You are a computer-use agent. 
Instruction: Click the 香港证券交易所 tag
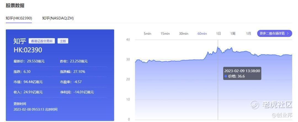(42, 41)
